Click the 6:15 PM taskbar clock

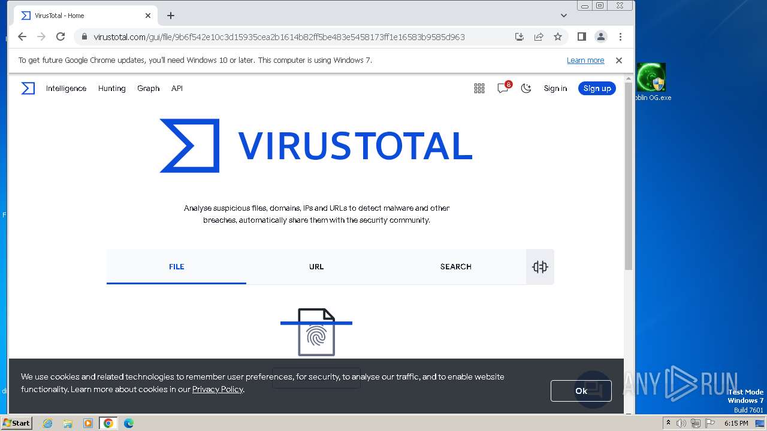[736, 423]
